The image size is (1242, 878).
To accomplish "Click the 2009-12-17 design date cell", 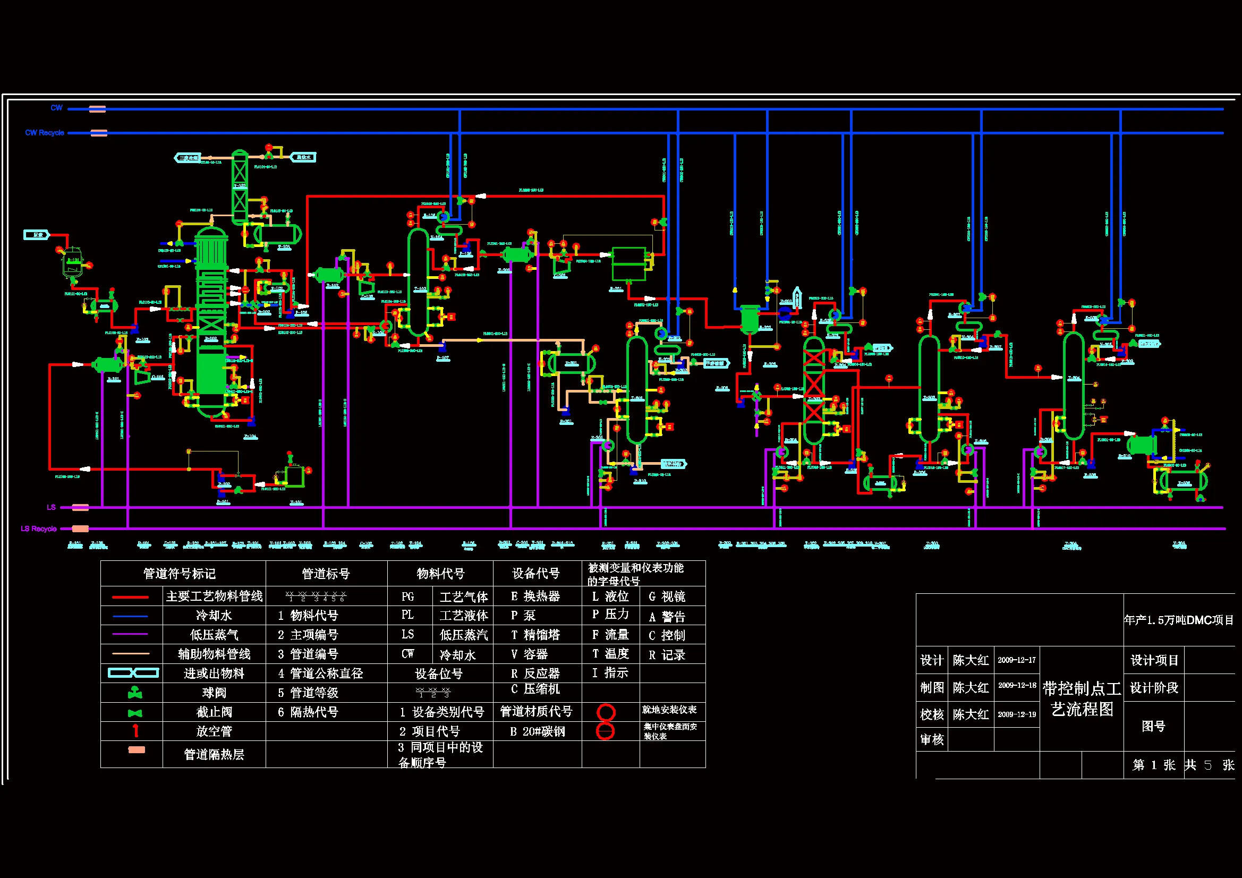I will pos(1016,660).
